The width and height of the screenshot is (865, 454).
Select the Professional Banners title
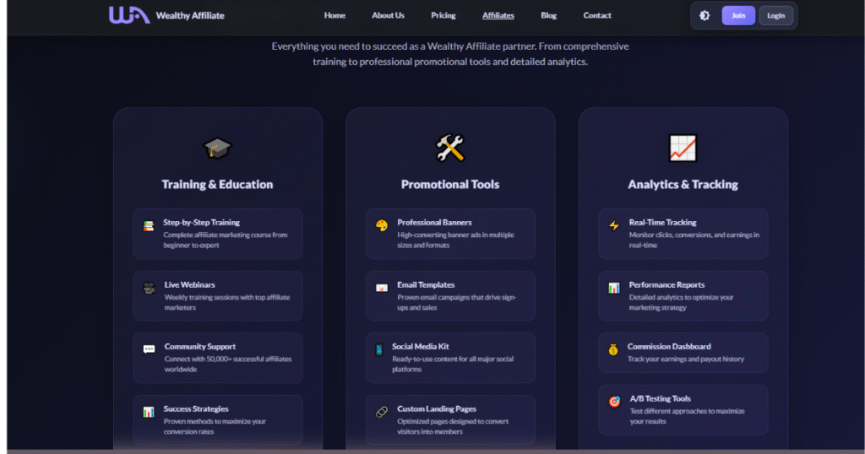[435, 223]
